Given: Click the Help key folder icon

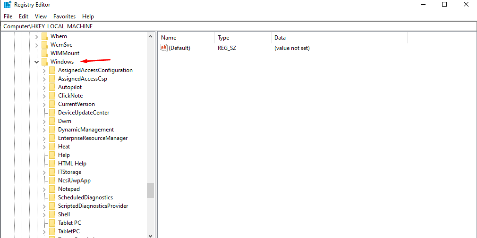Looking at the screenshot, I should coord(52,156).
